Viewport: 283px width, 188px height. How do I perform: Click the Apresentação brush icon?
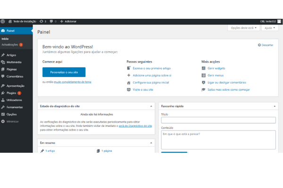click(3, 86)
